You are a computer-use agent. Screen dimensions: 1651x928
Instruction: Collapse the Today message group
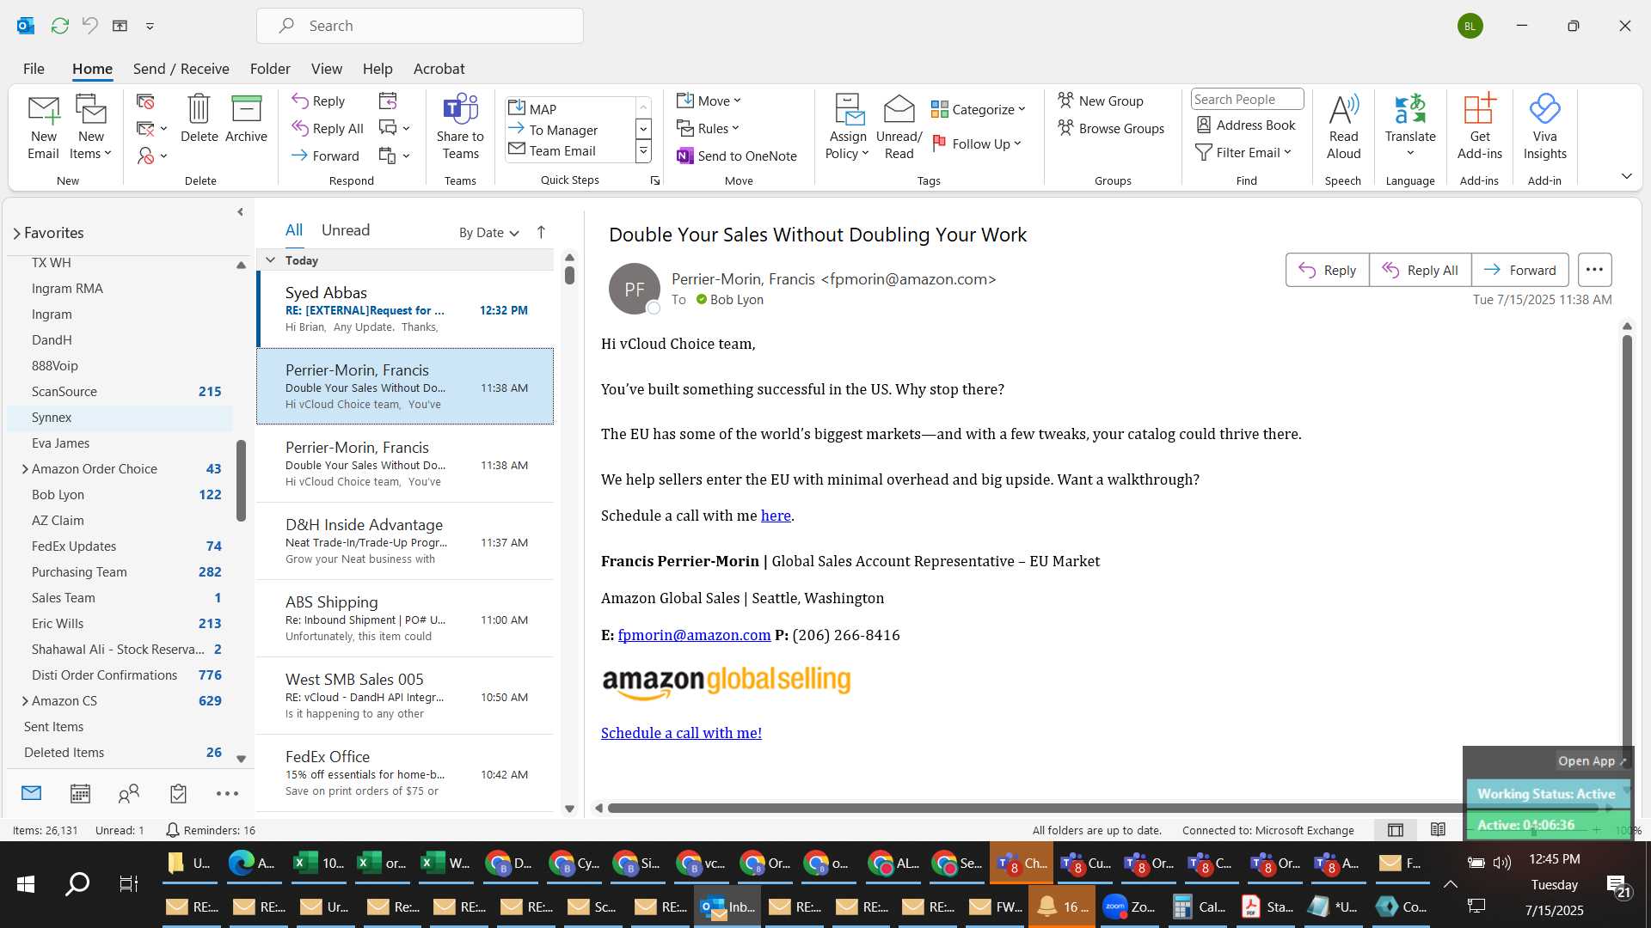270,259
